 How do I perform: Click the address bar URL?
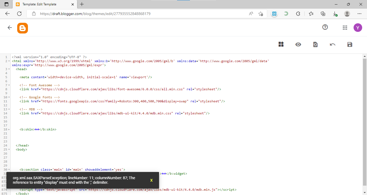pos(95,14)
